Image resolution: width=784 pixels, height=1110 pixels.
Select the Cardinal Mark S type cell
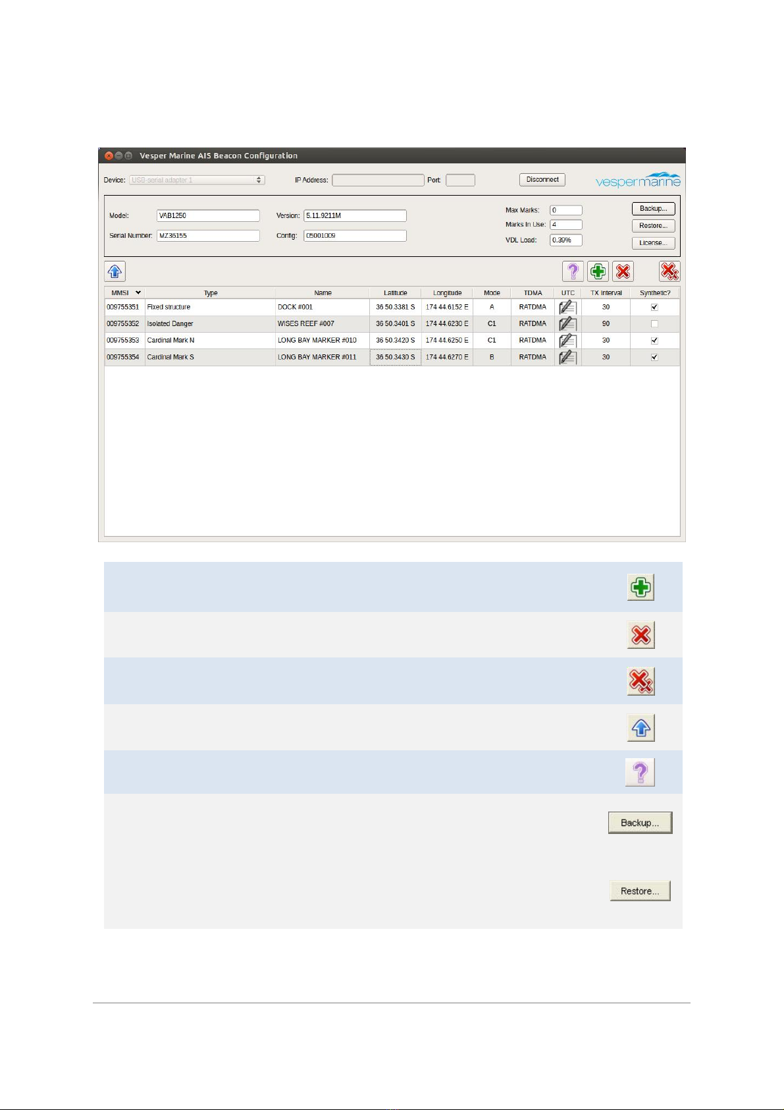[x=210, y=357]
